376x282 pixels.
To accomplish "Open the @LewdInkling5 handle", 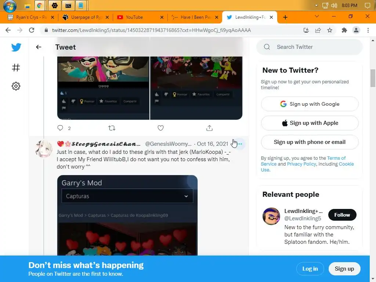I will point(303,218).
